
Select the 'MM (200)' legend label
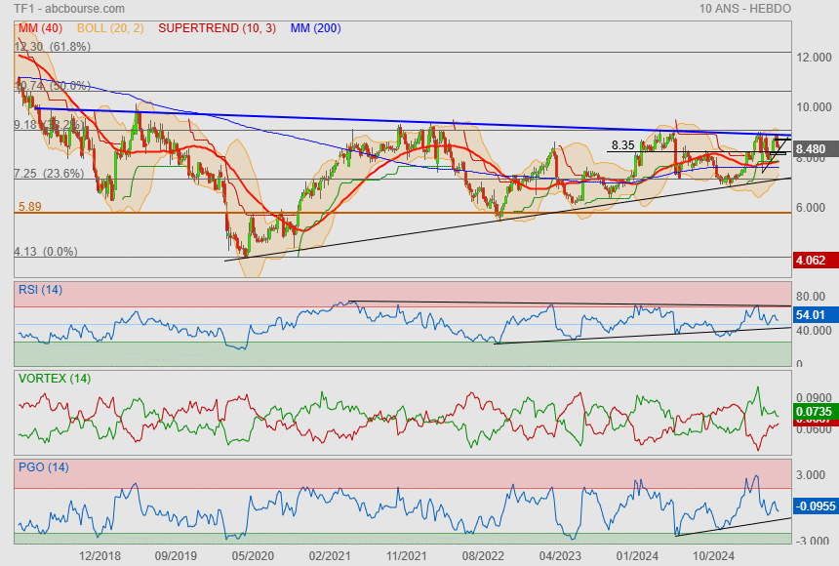click(x=316, y=28)
